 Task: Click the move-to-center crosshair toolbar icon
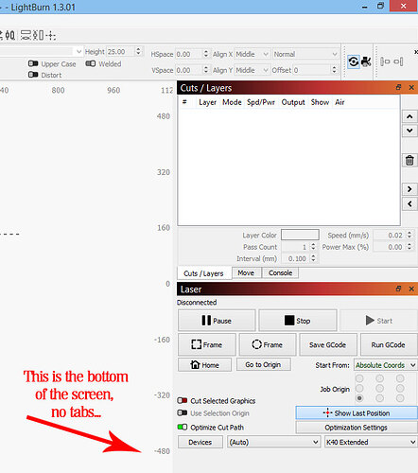tap(51, 35)
